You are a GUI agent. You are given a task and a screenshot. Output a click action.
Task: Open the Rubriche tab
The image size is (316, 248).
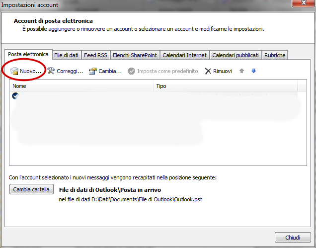(x=275, y=55)
